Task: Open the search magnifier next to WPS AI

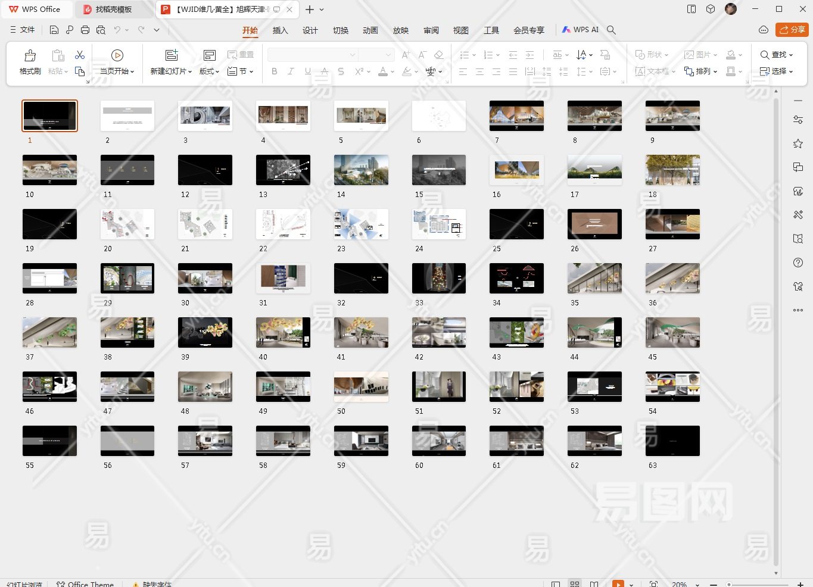Action: click(611, 30)
